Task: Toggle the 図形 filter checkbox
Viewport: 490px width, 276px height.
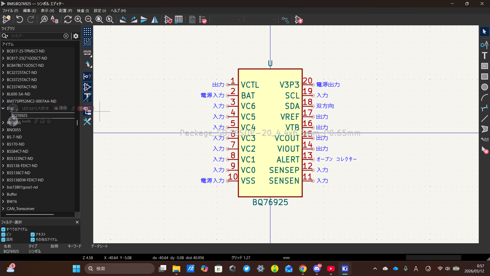Action: pos(3,239)
